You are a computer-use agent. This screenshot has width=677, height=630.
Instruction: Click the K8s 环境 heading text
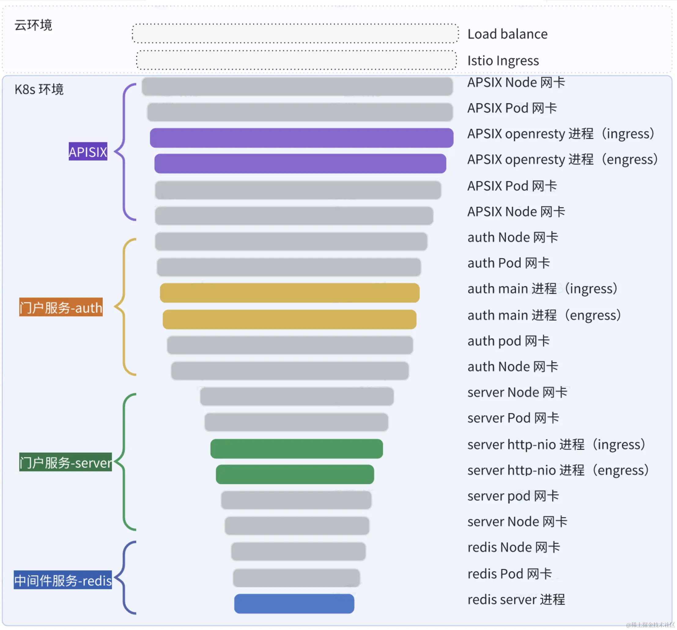pos(39,90)
